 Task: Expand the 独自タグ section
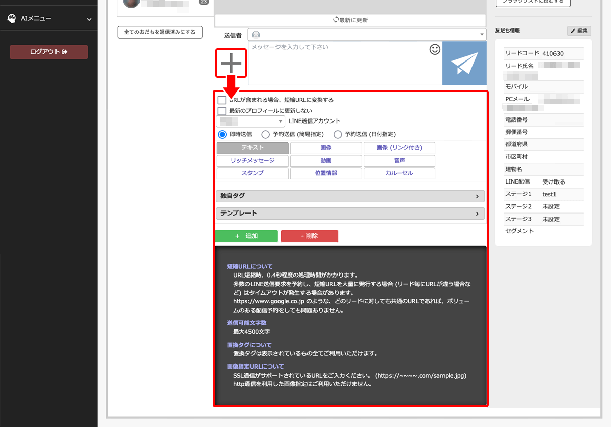[x=350, y=196]
